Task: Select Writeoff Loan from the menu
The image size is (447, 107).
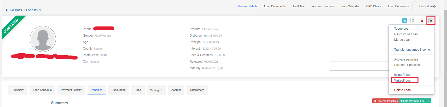Action: tap(403, 81)
